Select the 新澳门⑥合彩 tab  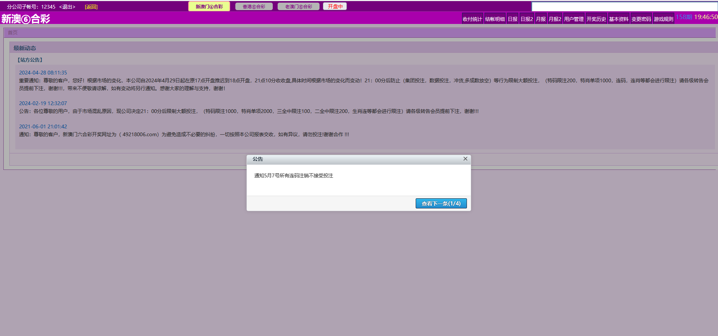pos(209,6)
